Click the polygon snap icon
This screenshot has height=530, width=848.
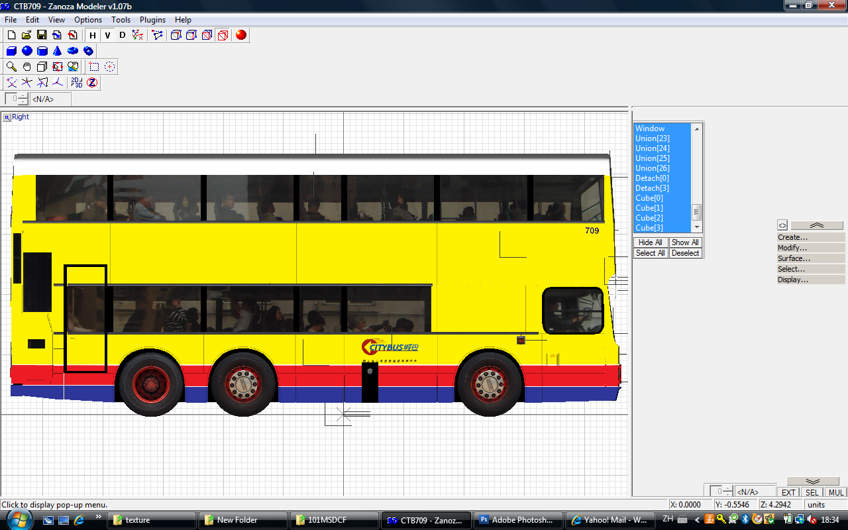coord(42,83)
